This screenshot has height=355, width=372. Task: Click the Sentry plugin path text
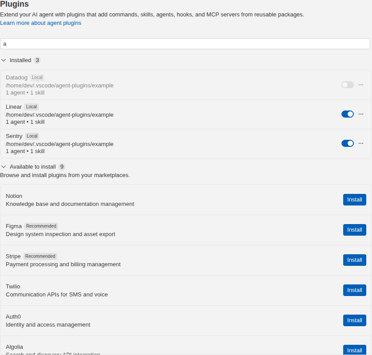(59, 144)
